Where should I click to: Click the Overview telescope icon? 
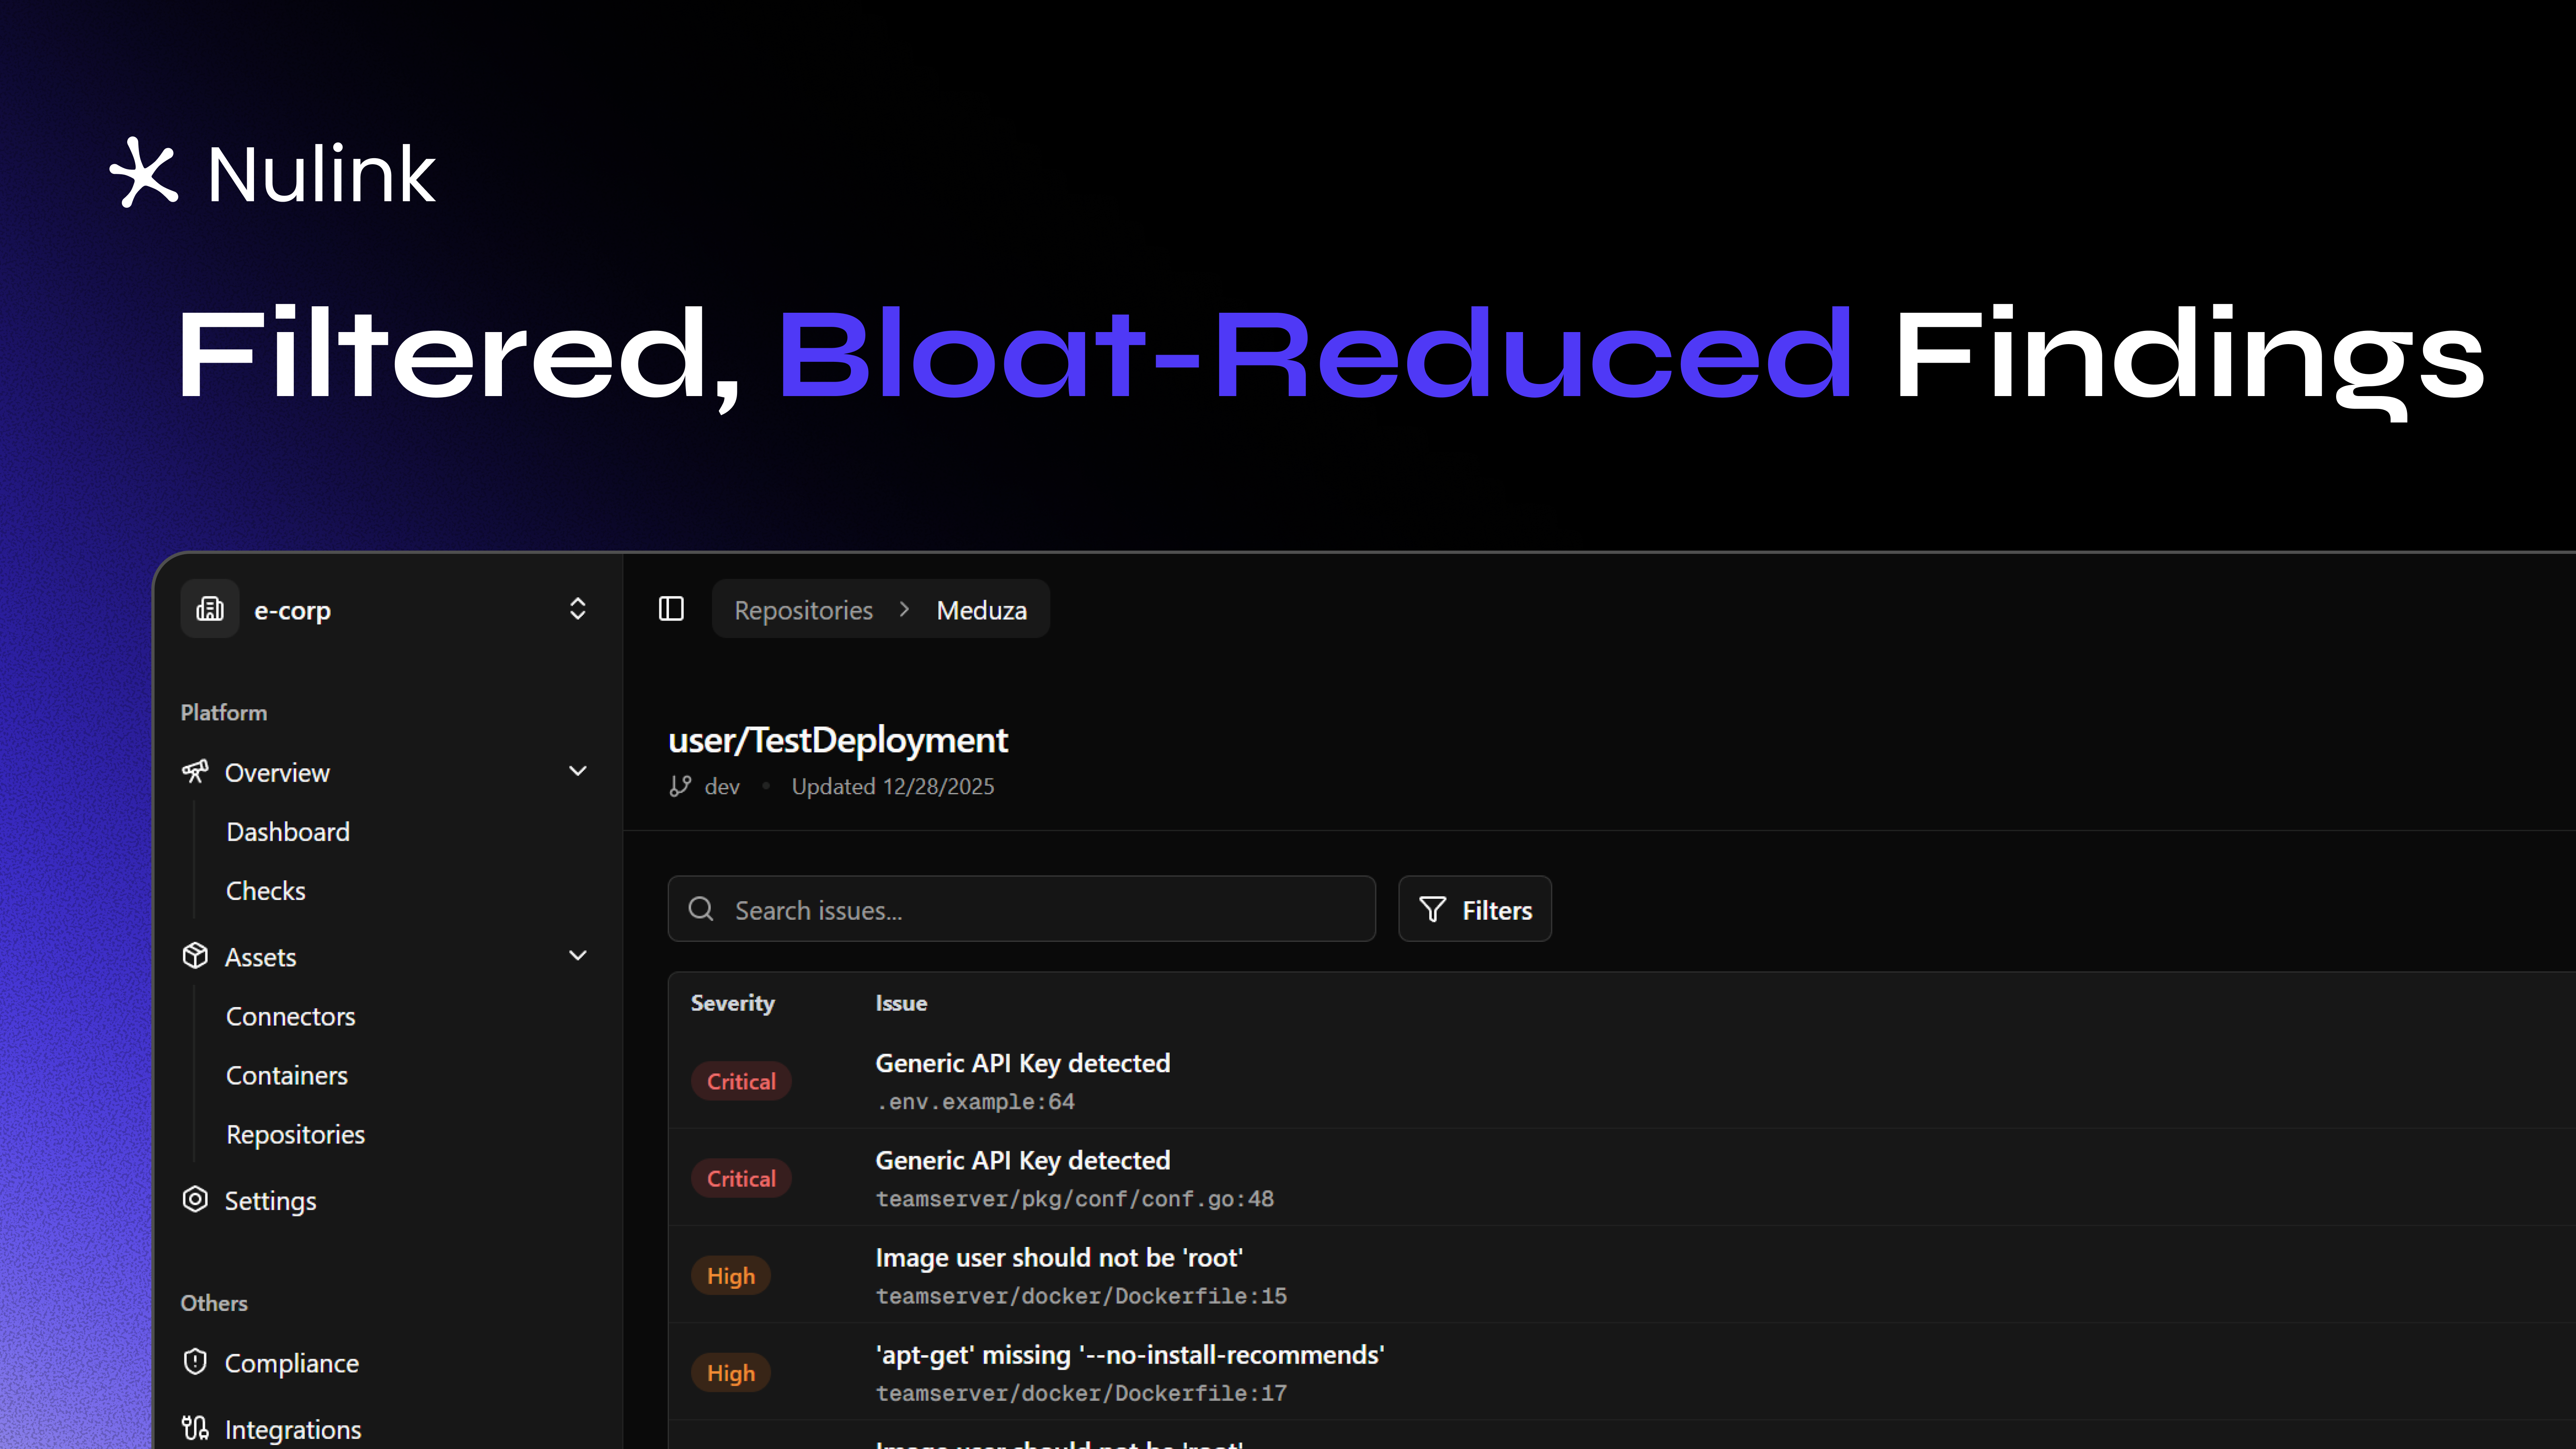[x=195, y=771]
